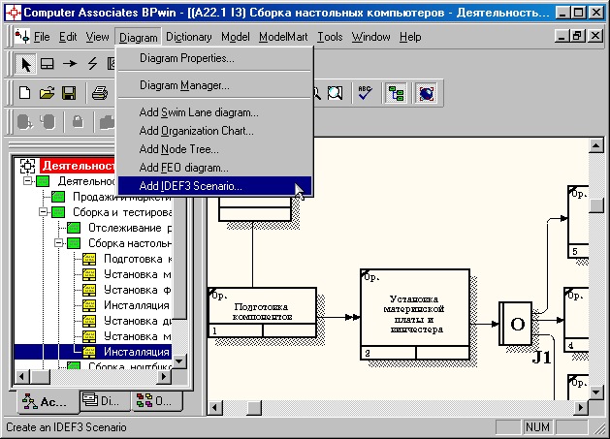The width and height of the screenshot is (610, 439).
Task: Click the root model icon in explorer
Action: 27,166
